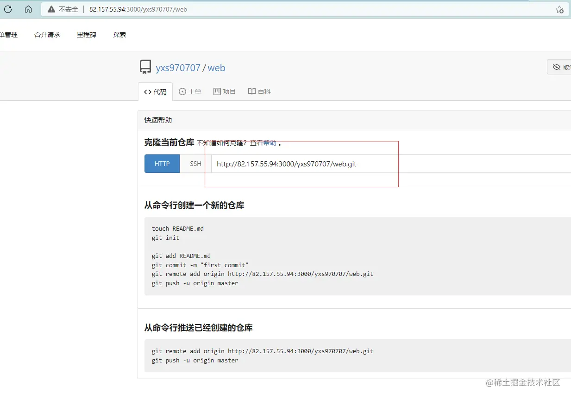
Task: Click the clone URL input field
Action: (x=391, y=164)
